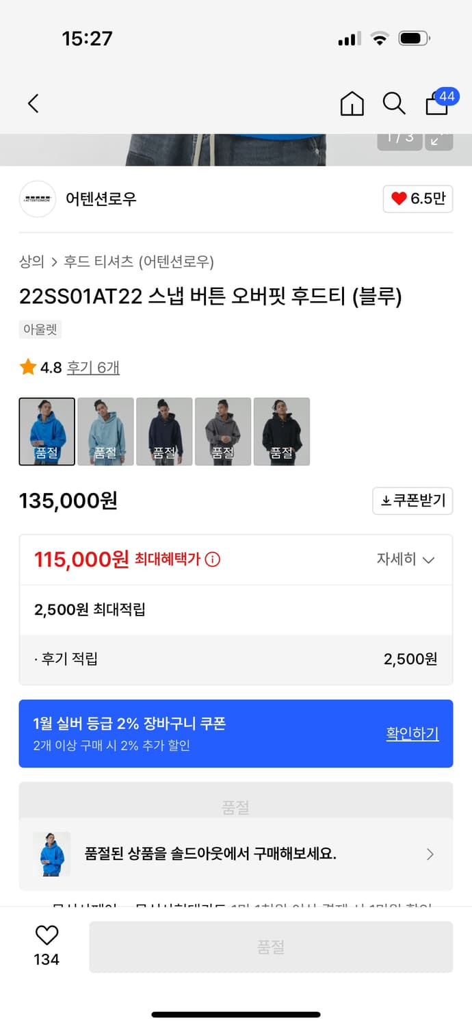The height and width of the screenshot is (1027, 472).
Task: Select the light blue hoodie color option
Action: click(x=105, y=431)
